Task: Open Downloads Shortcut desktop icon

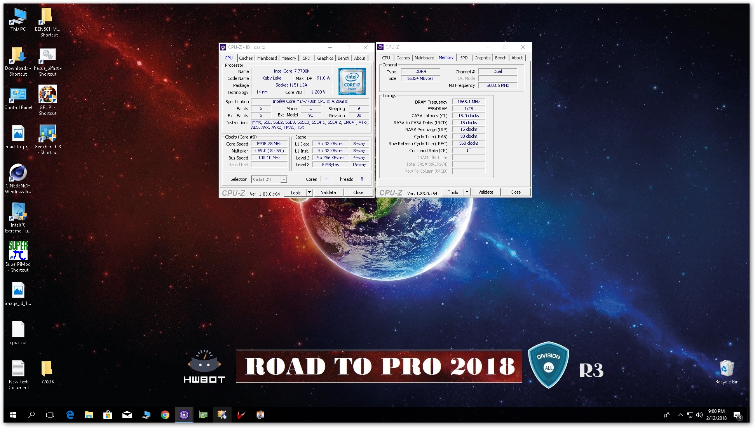Action: 18,61
